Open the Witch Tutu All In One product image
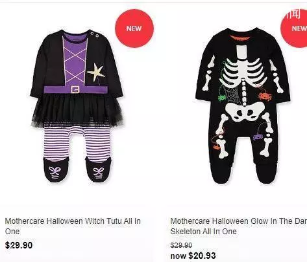This screenshot has height=262, width=307. 77,105
